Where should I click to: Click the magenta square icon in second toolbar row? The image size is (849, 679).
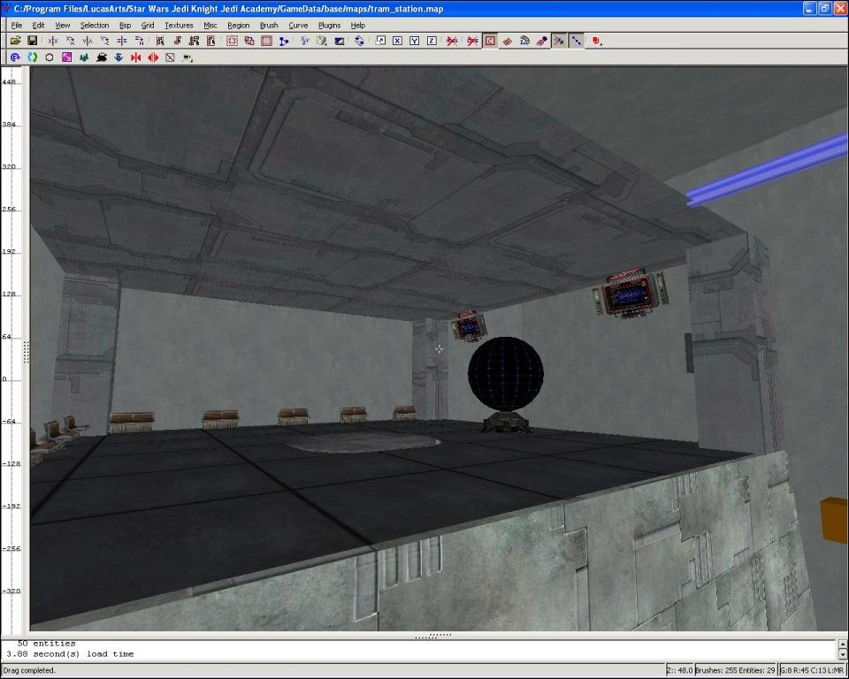point(66,57)
